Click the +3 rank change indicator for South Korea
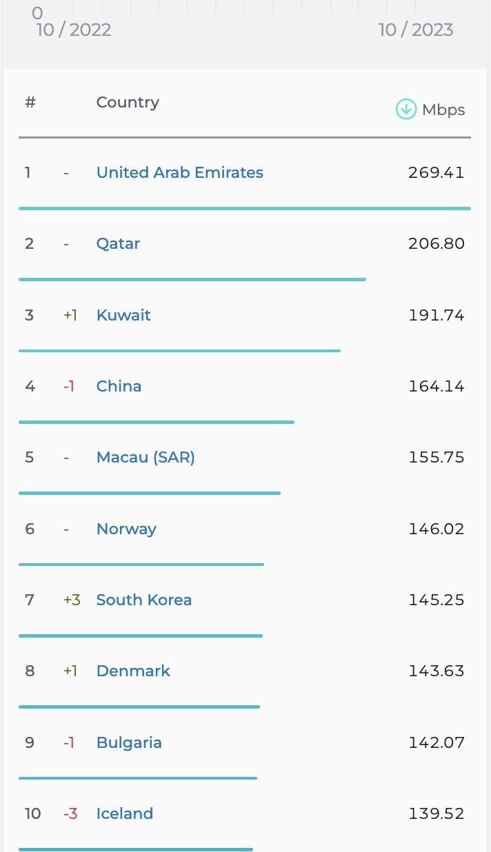 point(72,600)
